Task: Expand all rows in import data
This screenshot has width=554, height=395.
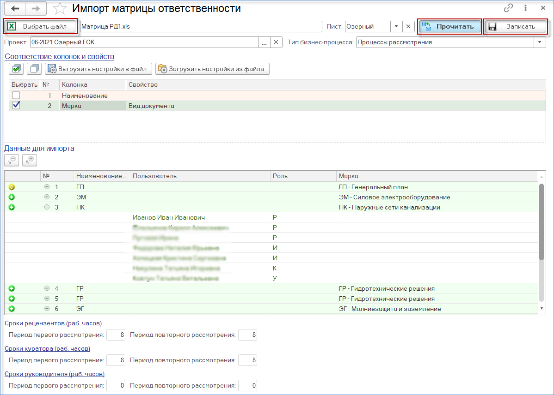Action: tap(30, 160)
